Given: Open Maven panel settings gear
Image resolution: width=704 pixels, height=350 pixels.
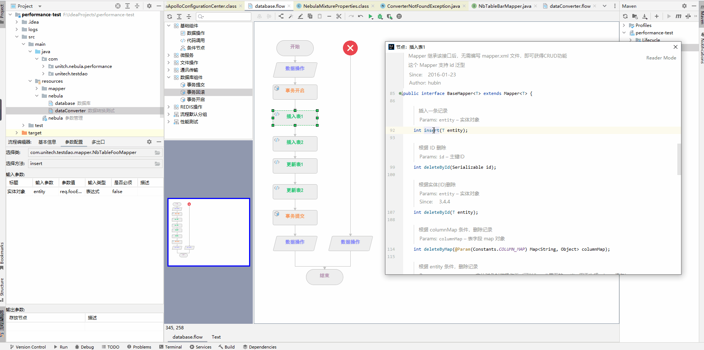Looking at the screenshot, I should 684,6.
